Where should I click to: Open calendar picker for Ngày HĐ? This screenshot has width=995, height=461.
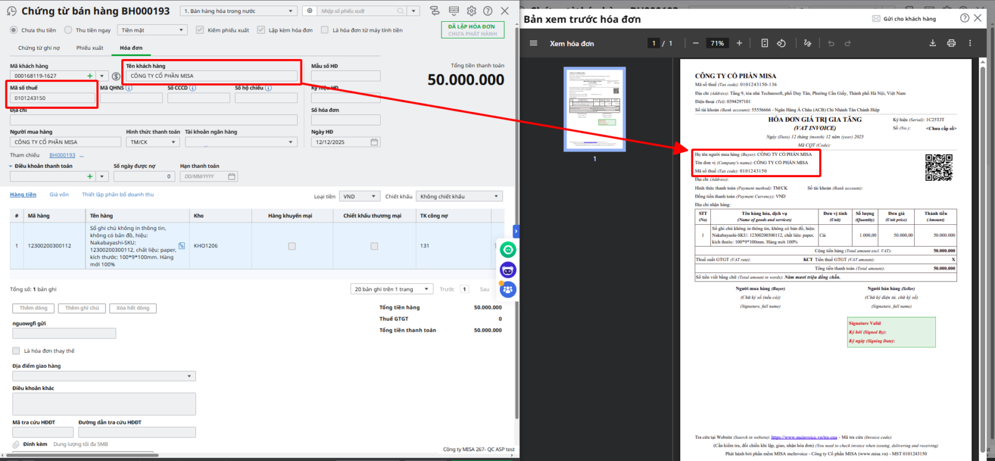(x=374, y=142)
